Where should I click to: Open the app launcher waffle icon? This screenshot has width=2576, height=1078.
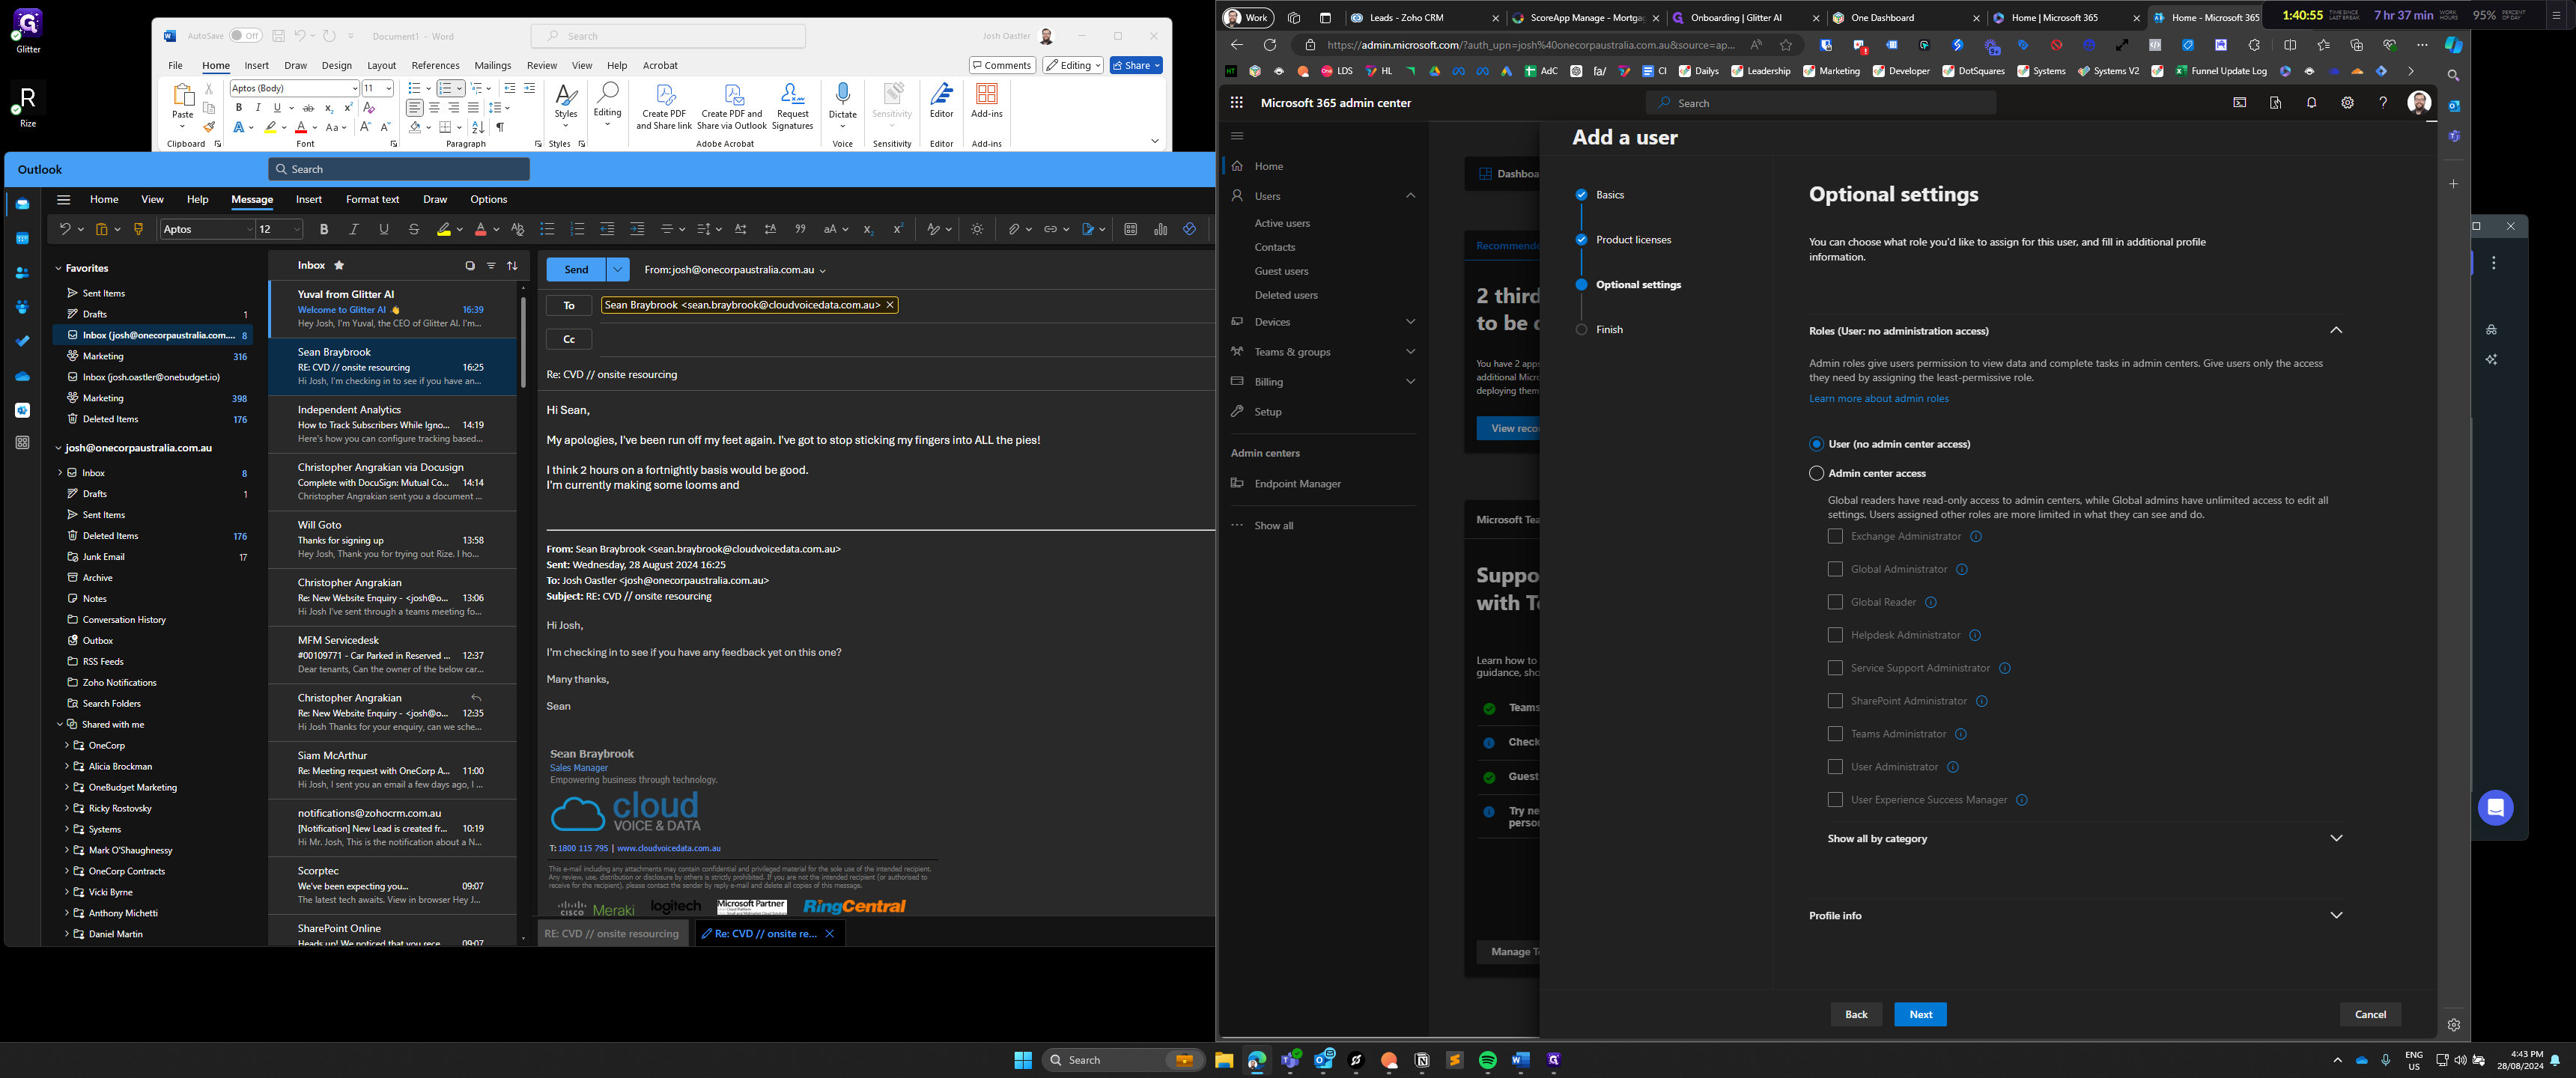(1237, 103)
